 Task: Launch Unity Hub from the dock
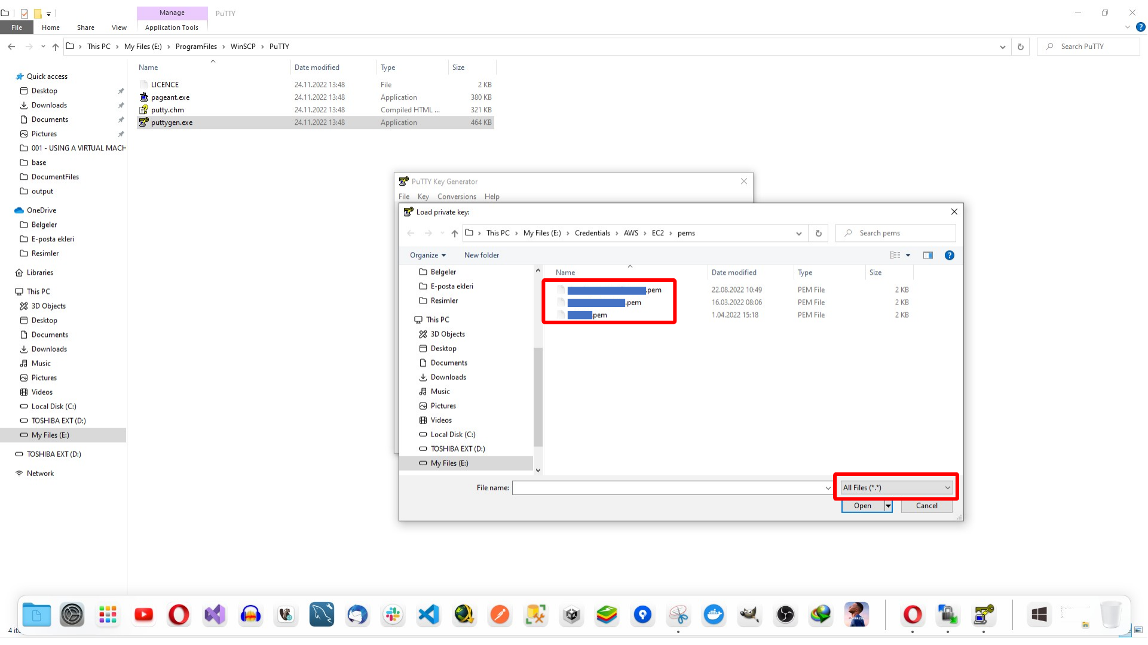(x=571, y=615)
